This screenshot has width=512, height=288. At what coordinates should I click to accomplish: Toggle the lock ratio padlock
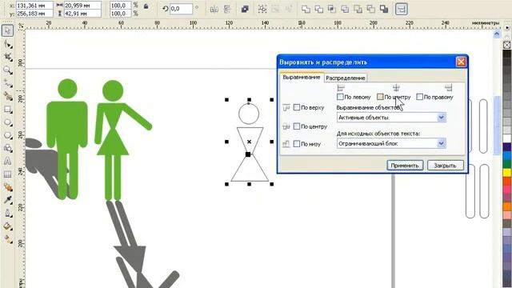pyautogui.click(x=146, y=6)
